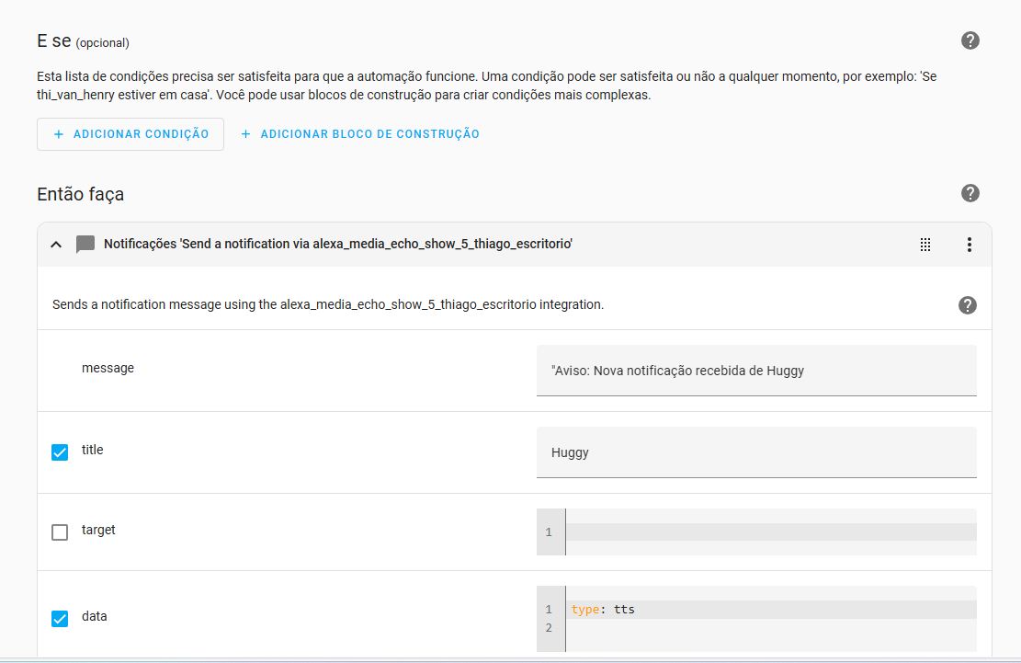The image size is (1021, 663).
Task: Click the 'target' field label
Action: 98,531
